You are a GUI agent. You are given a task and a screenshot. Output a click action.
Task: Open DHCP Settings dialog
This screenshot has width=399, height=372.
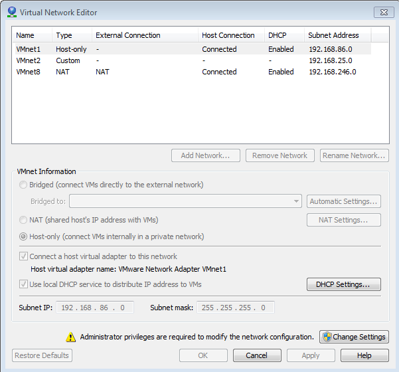343,284
